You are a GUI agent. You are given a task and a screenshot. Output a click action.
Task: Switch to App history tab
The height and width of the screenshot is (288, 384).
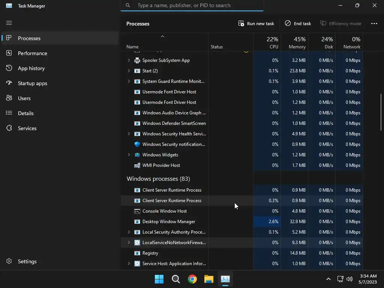coord(60,68)
